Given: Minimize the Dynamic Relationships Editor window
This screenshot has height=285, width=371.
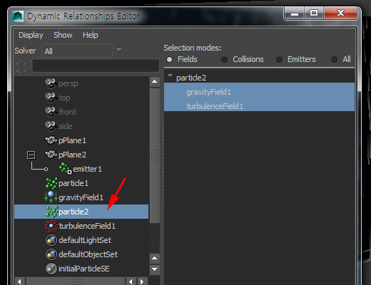Looking at the screenshot, I should click(295, 13).
